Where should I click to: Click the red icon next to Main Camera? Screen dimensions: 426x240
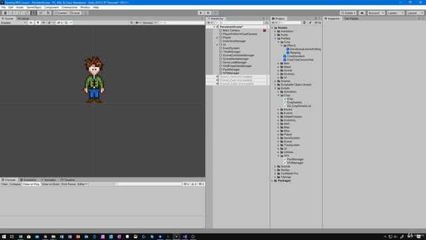[264, 31]
